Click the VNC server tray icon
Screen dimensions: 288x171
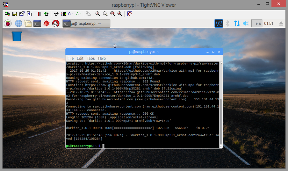(219, 24)
